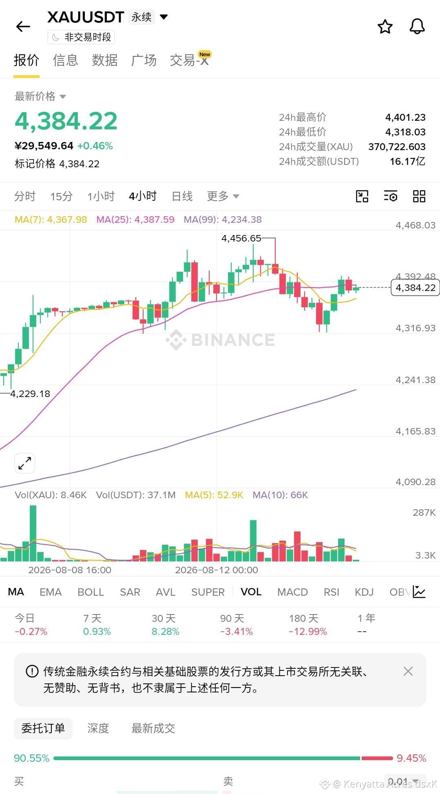Click the 24h最低价 value 4,318.03
This screenshot has height=794, width=440.
coord(405,132)
